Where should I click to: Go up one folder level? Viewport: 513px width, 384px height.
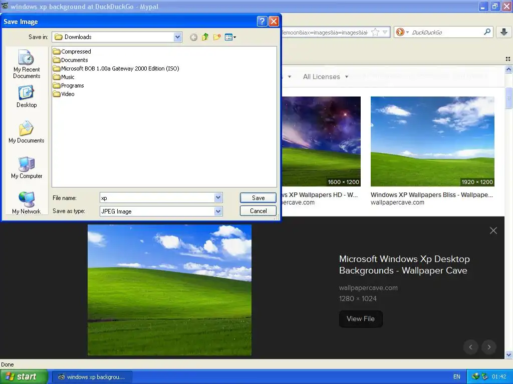205,37
